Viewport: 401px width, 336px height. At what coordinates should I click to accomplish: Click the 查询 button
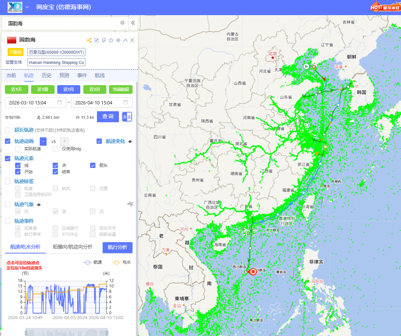coord(108,117)
